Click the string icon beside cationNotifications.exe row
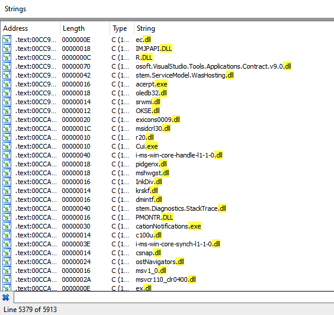The image size is (334, 315). tap(7, 226)
